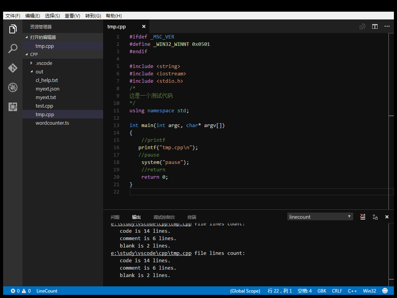Close the tmp.cpp editor tab
The height and width of the screenshot is (298, 397).
pos(144,26)
